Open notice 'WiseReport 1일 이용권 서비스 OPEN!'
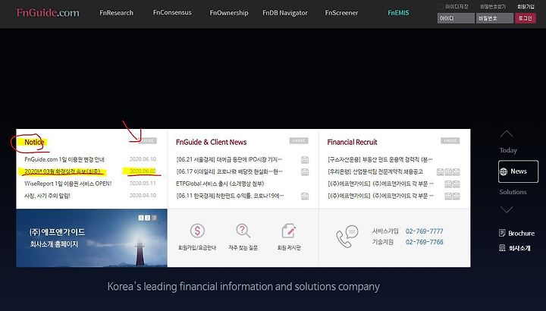The image size is (546, 311). (68, 184)
